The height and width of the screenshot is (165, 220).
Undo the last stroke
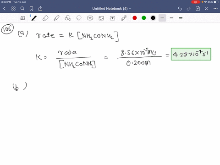tap(180, 9)
